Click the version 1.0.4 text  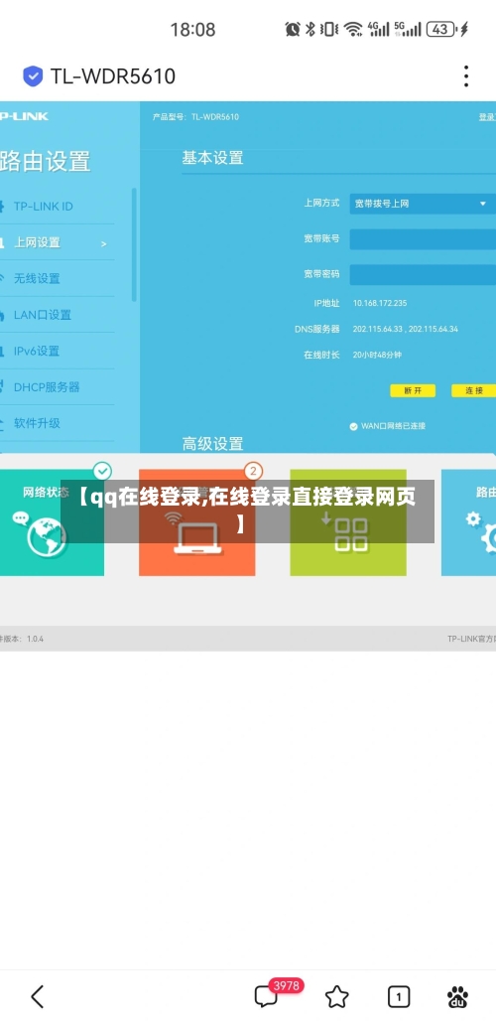[36, 639]
